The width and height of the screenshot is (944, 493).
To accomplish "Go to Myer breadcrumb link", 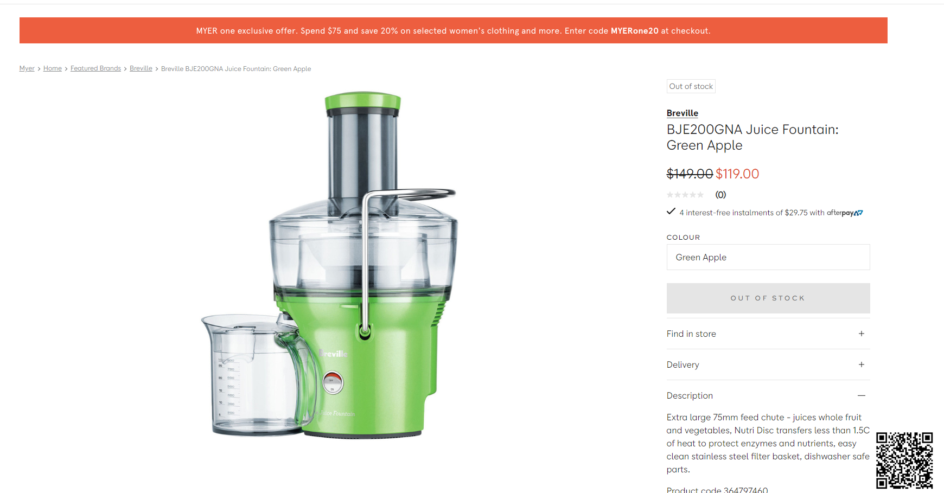I will (x=27, y=68).
